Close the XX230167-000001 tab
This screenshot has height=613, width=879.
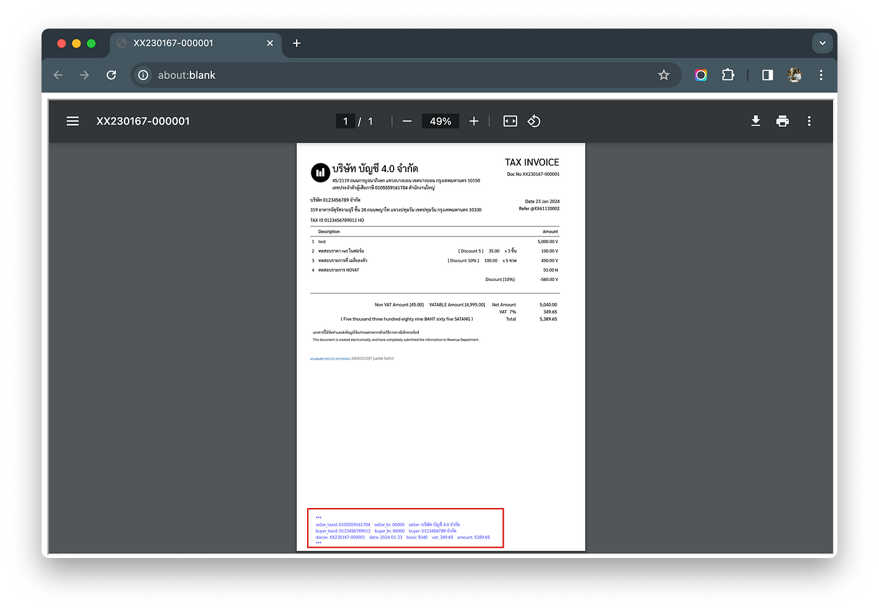[x=270, y=43]
